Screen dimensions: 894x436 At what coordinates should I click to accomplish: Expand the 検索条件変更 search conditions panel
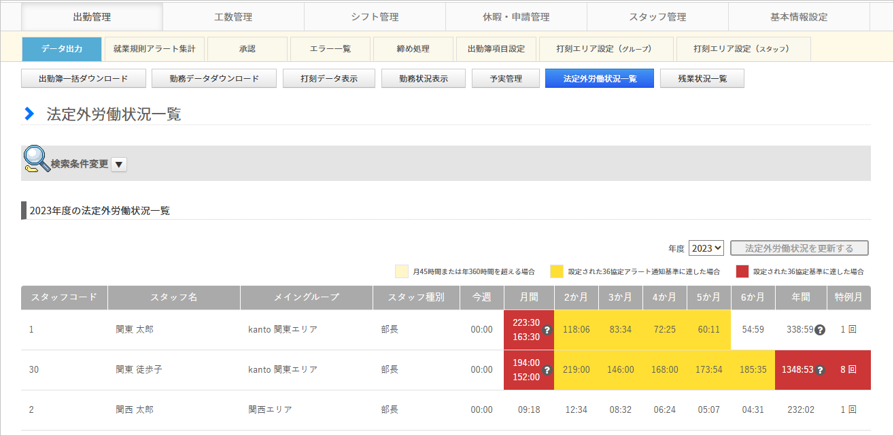point(119,164)
